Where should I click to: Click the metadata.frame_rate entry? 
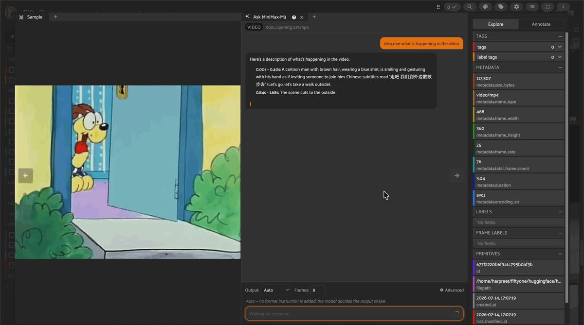519,148
